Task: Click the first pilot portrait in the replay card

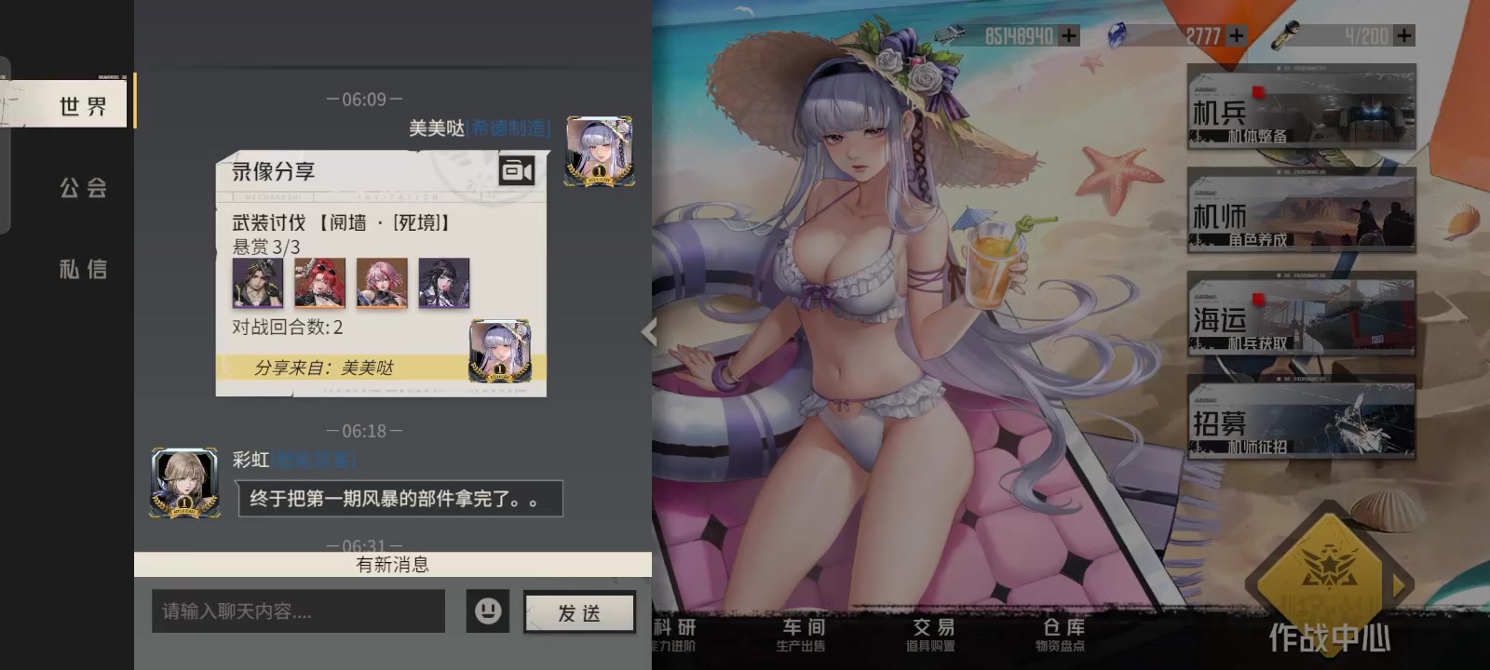Action: click(x=258, y=283)
